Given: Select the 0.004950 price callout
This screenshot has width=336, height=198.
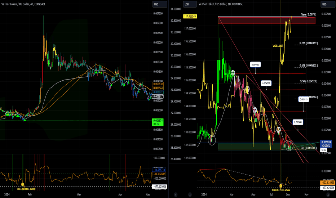Looking at the screenshot, I should coord(256,65).
